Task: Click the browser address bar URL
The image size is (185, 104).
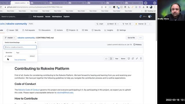Action: (x=35, y=7)
